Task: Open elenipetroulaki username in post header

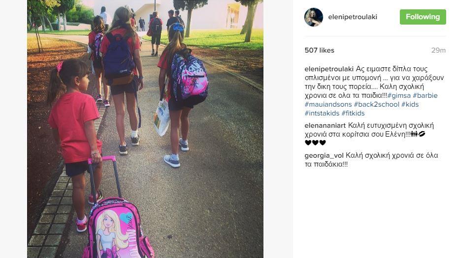Action: 353,17
